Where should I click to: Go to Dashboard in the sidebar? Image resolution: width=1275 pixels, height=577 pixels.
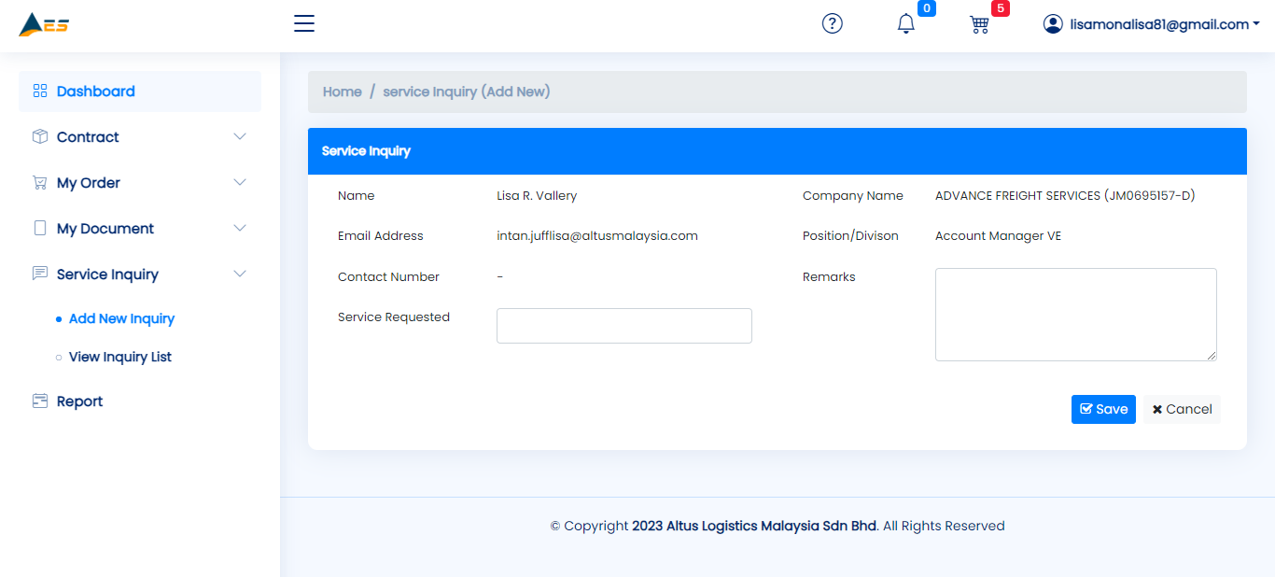tap(140, 91)
